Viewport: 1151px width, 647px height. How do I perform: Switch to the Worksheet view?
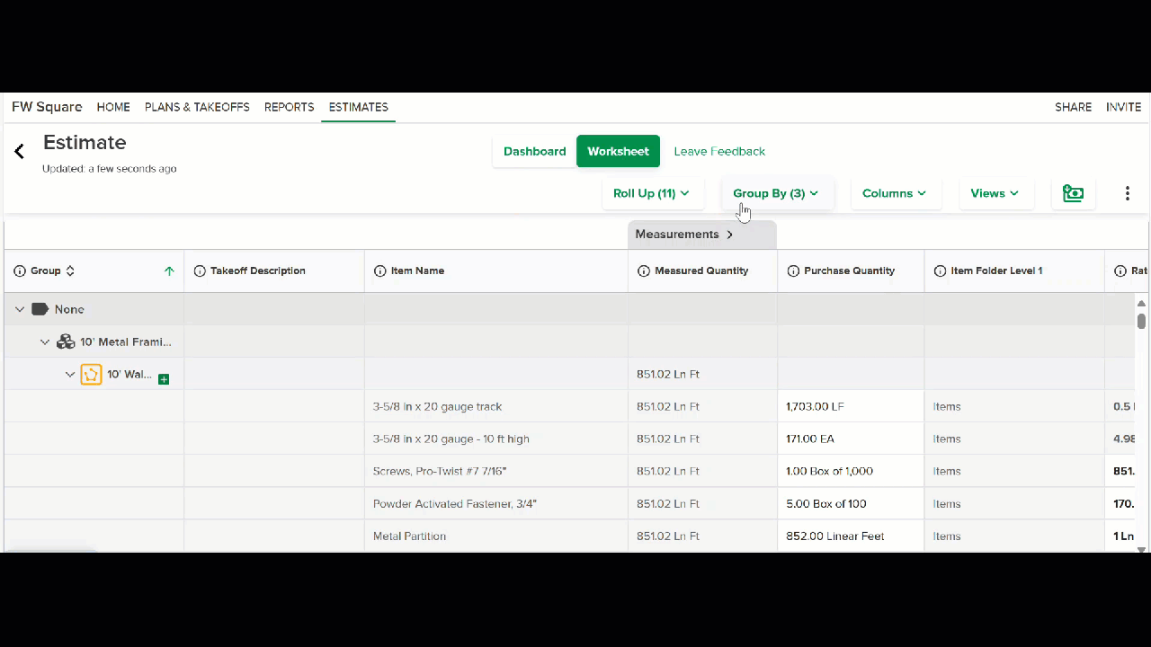618,151
